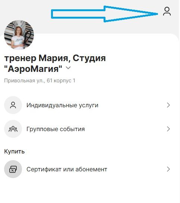This screenshot has height=203, width=180.
Task: Click the "Привольная ул." street text
Action: (x=25, y=81)
